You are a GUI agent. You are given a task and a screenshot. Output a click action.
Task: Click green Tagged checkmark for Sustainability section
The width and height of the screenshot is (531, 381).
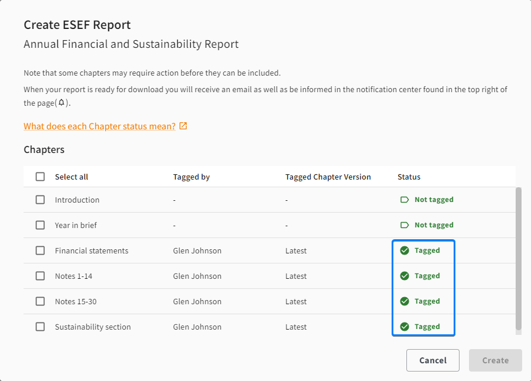pyautogui.click(x=405, y=327)
